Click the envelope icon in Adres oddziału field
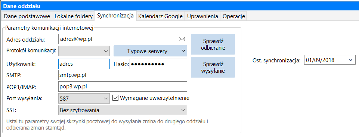The image size is (359, 137). (x=182, y=39)
